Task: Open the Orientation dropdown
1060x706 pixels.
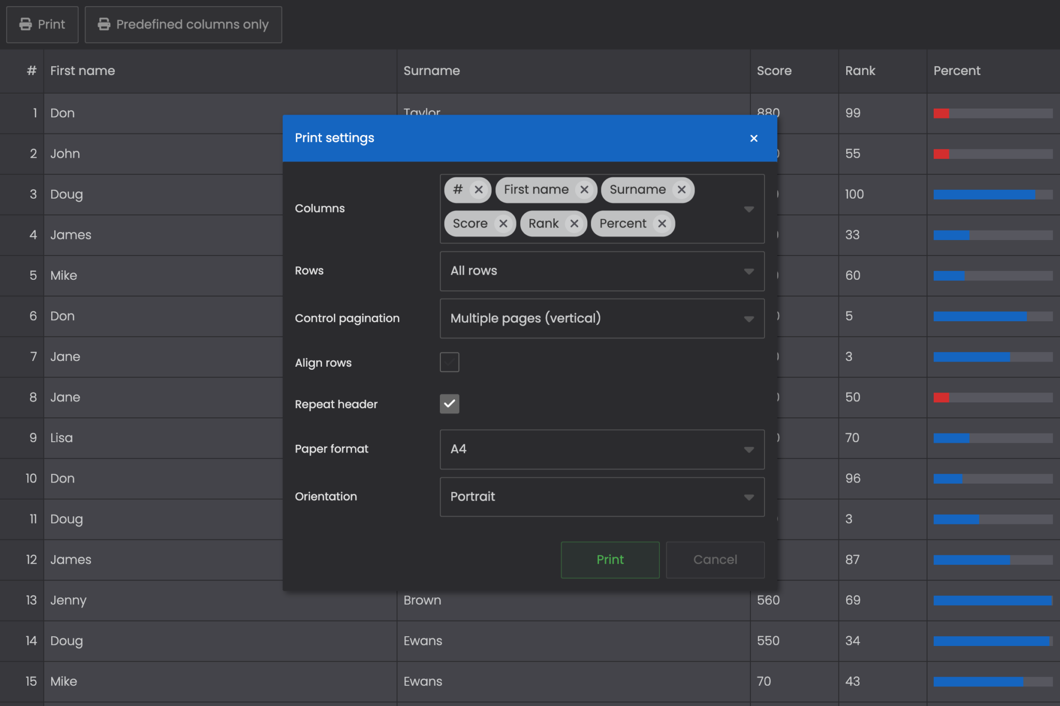Action: 602,497
